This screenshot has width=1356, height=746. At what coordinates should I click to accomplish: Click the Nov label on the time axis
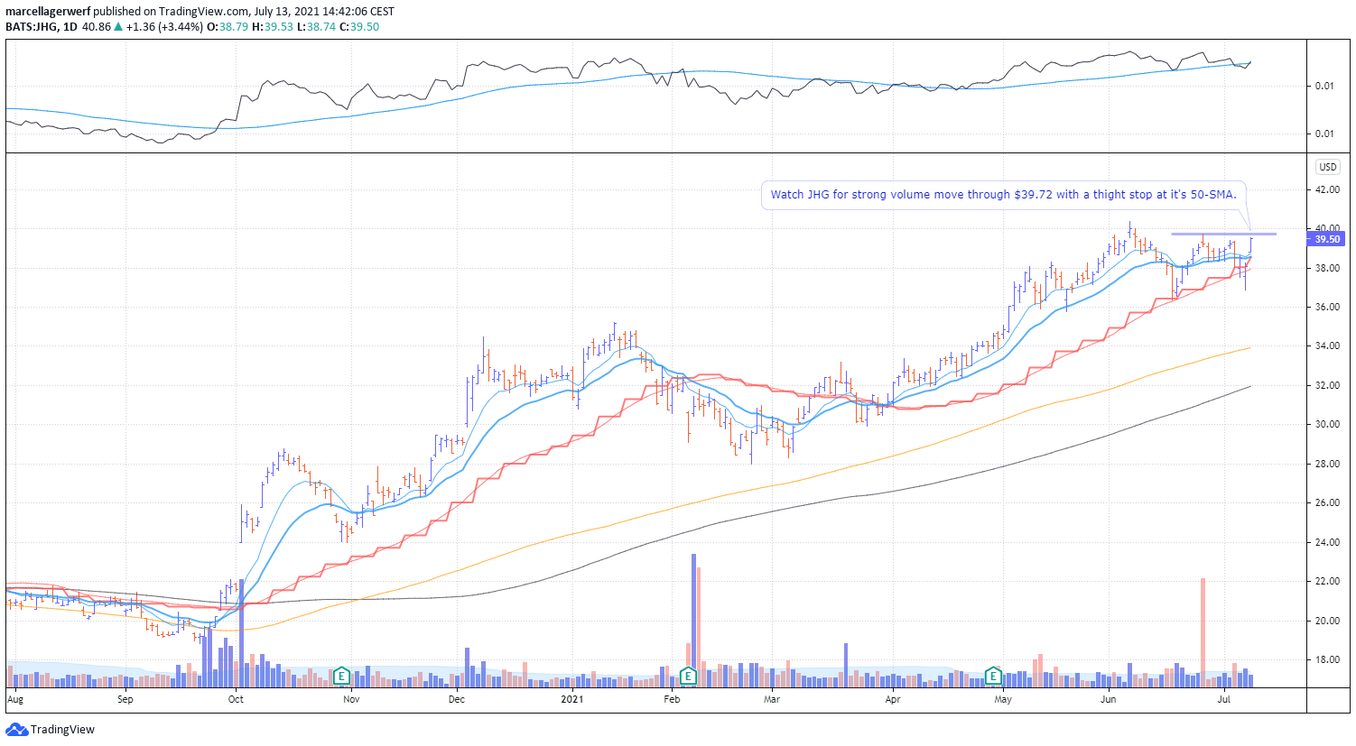pyautogui.click(x=351, y=699)
